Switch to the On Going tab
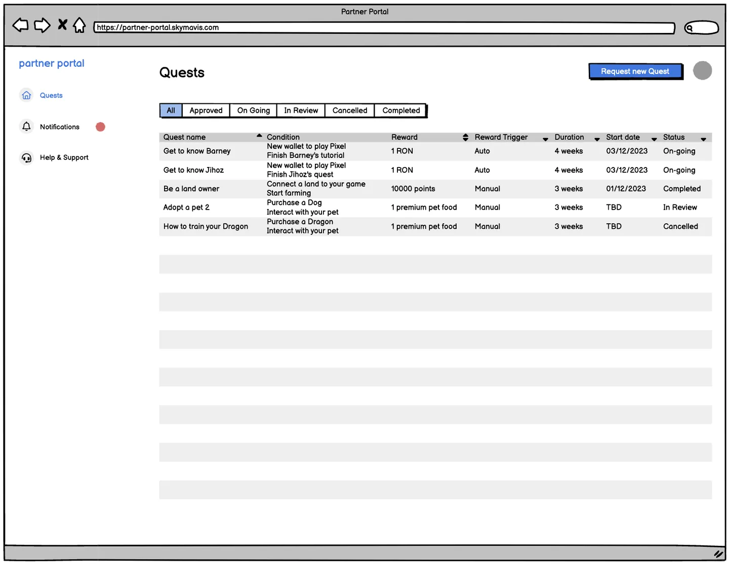The height and width of the screenshot is (564, 729). [254, 110]
